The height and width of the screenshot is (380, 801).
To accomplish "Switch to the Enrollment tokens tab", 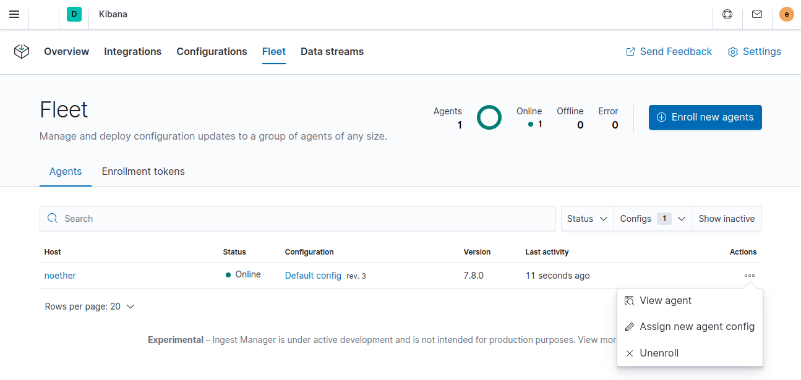I will [x=143, y=171].
